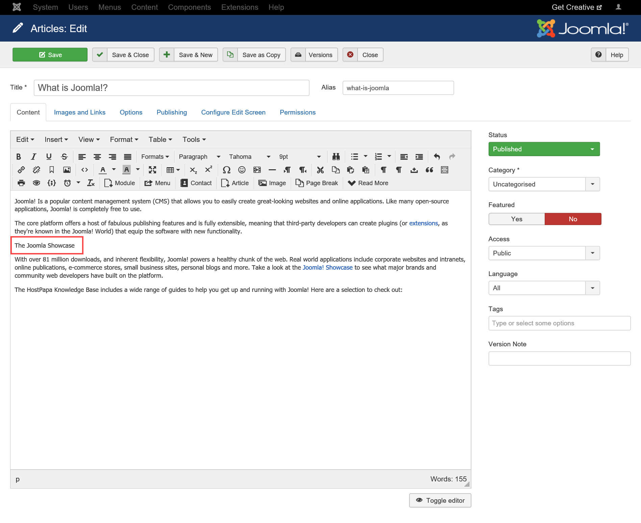
Task: Click the copy icon next to scissors
Action: pyautogui.click(x=335, y=170)
